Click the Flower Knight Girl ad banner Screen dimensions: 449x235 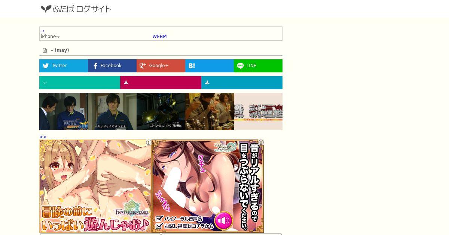click(x=95, y=186)
